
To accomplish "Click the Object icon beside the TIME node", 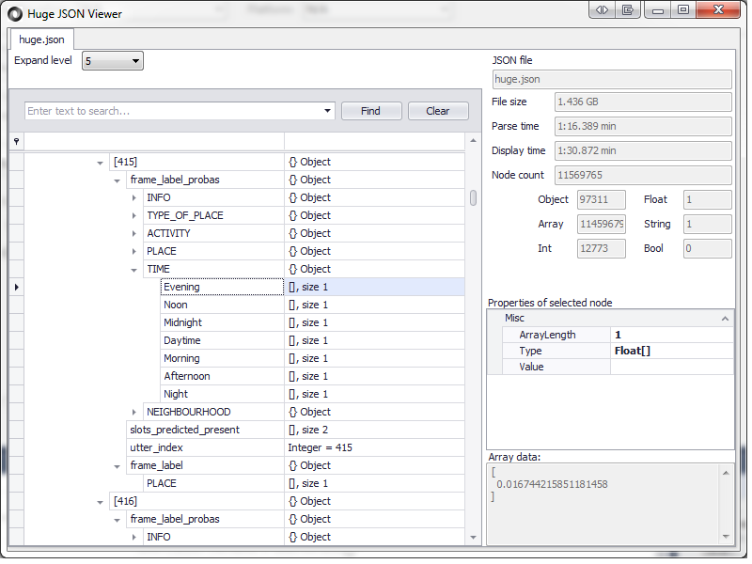I will (292, 269).
